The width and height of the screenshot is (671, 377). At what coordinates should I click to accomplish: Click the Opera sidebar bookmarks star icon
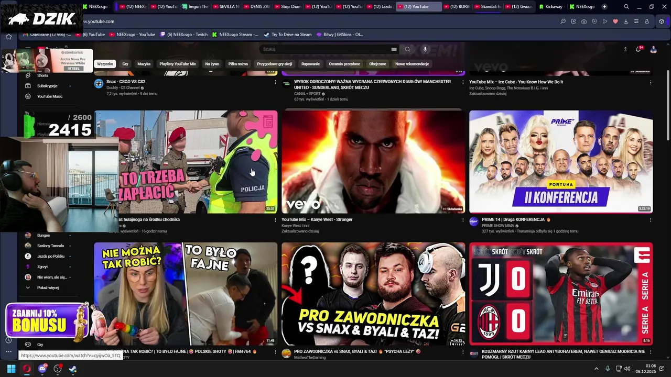[8, 37]
